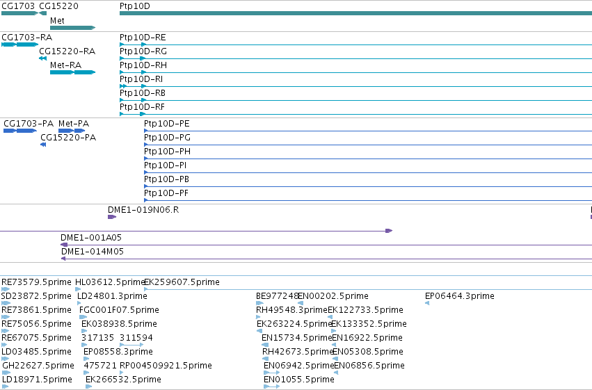Click the RE73861.5prime label
This screenshot has height=390, width=592.
(36, 310)
